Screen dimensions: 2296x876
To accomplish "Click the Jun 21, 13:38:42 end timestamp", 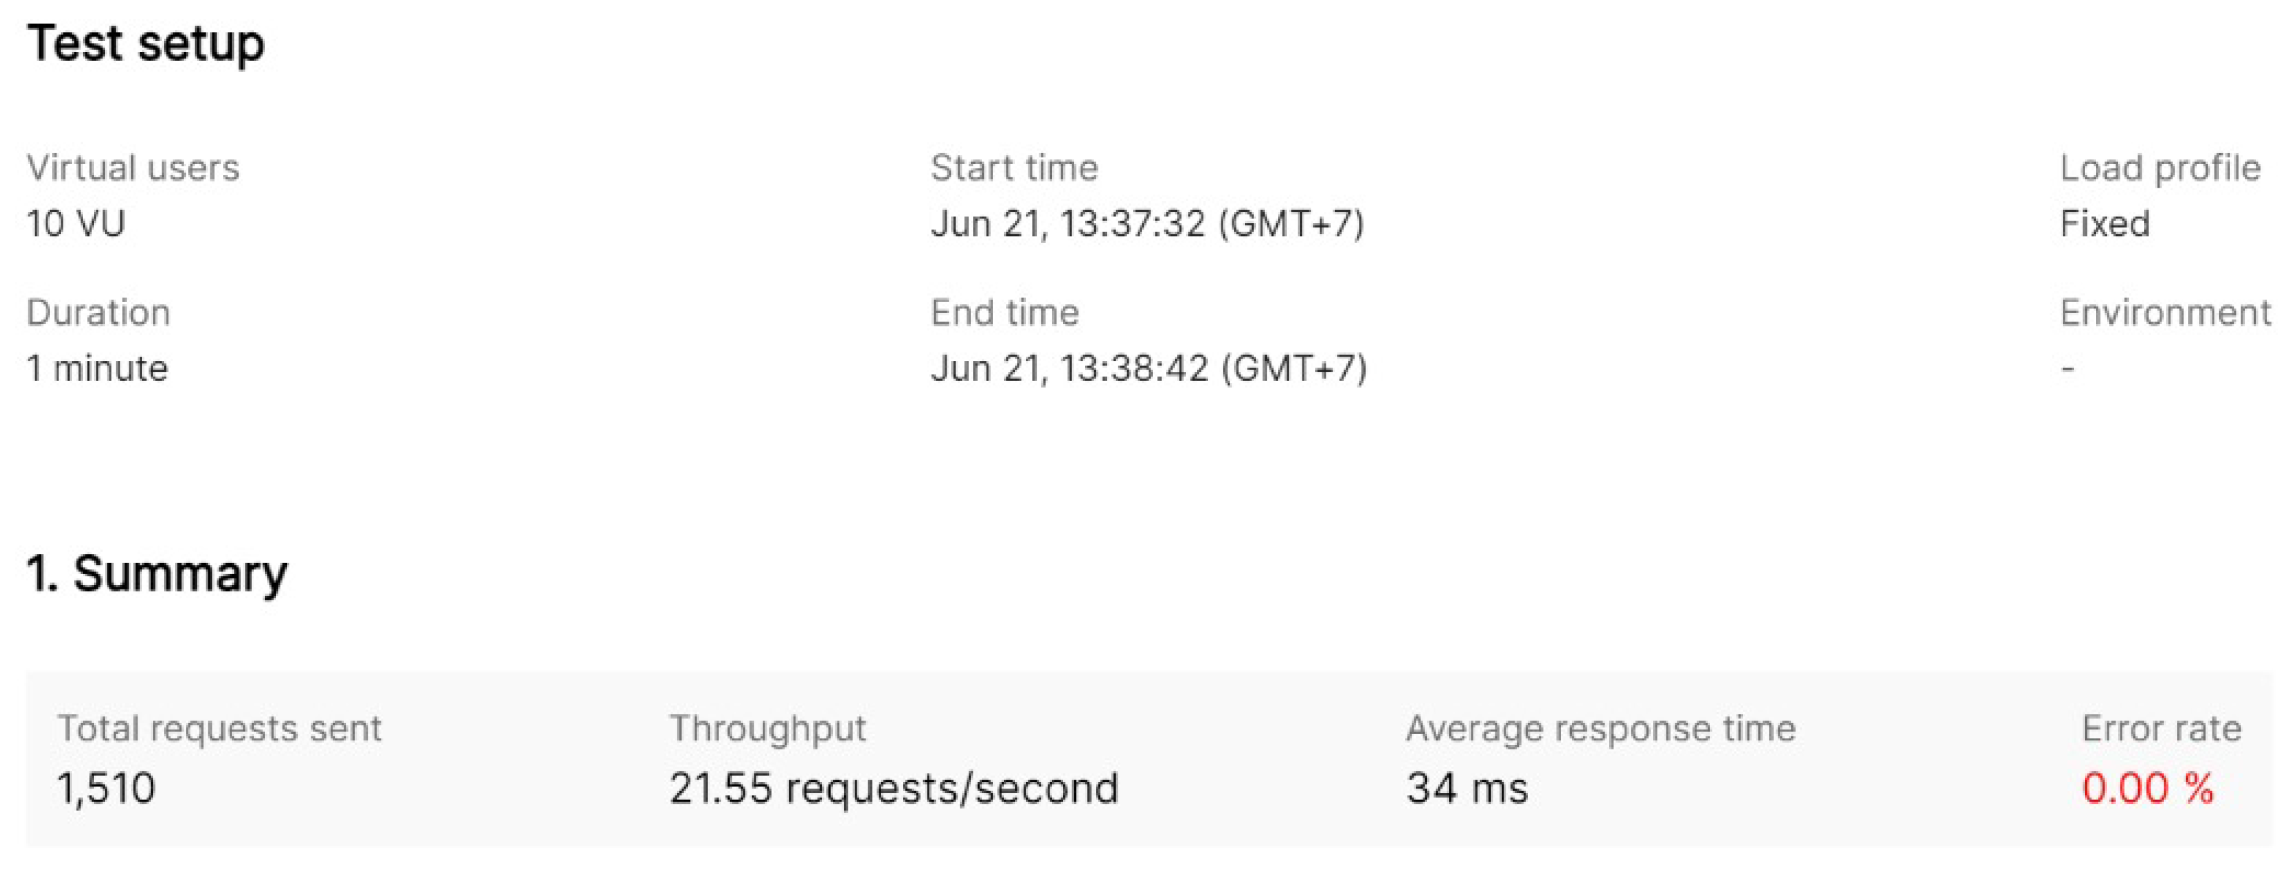I will [x=1149, y=368].
